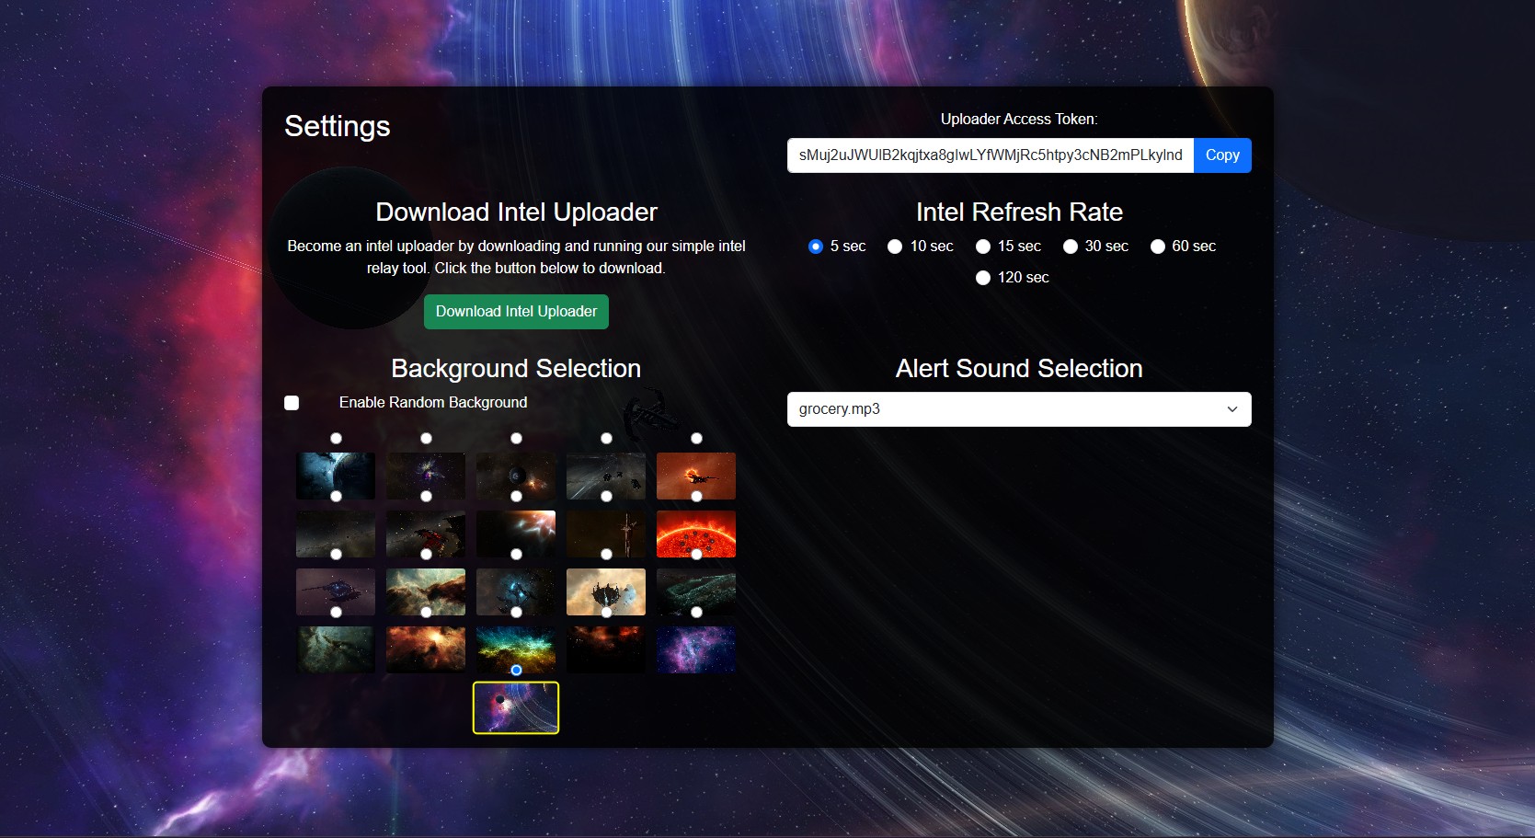Choose the black thumbnail with red clouds on top
Viewport: 1535px width, 838px height.
click(606, 649)
